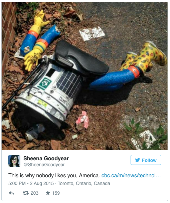
Task: Favorite the tweet with the star icon
Action: point(48,193)
